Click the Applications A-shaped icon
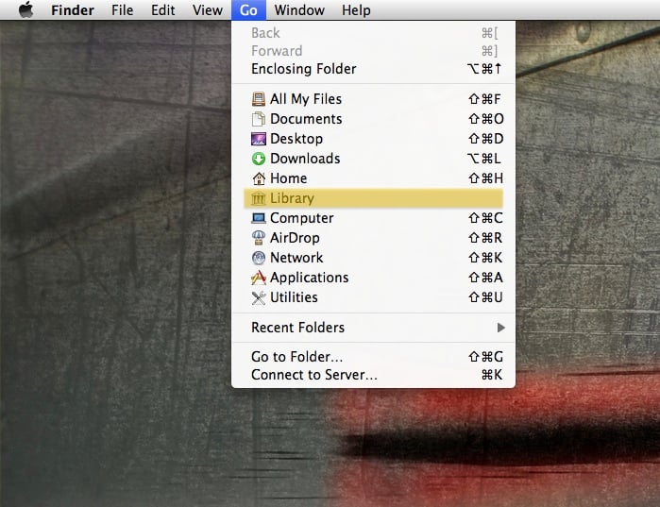 coord(258,278)
